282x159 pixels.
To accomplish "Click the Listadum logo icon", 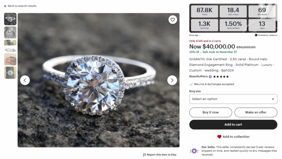I will [x=256, y=35].
